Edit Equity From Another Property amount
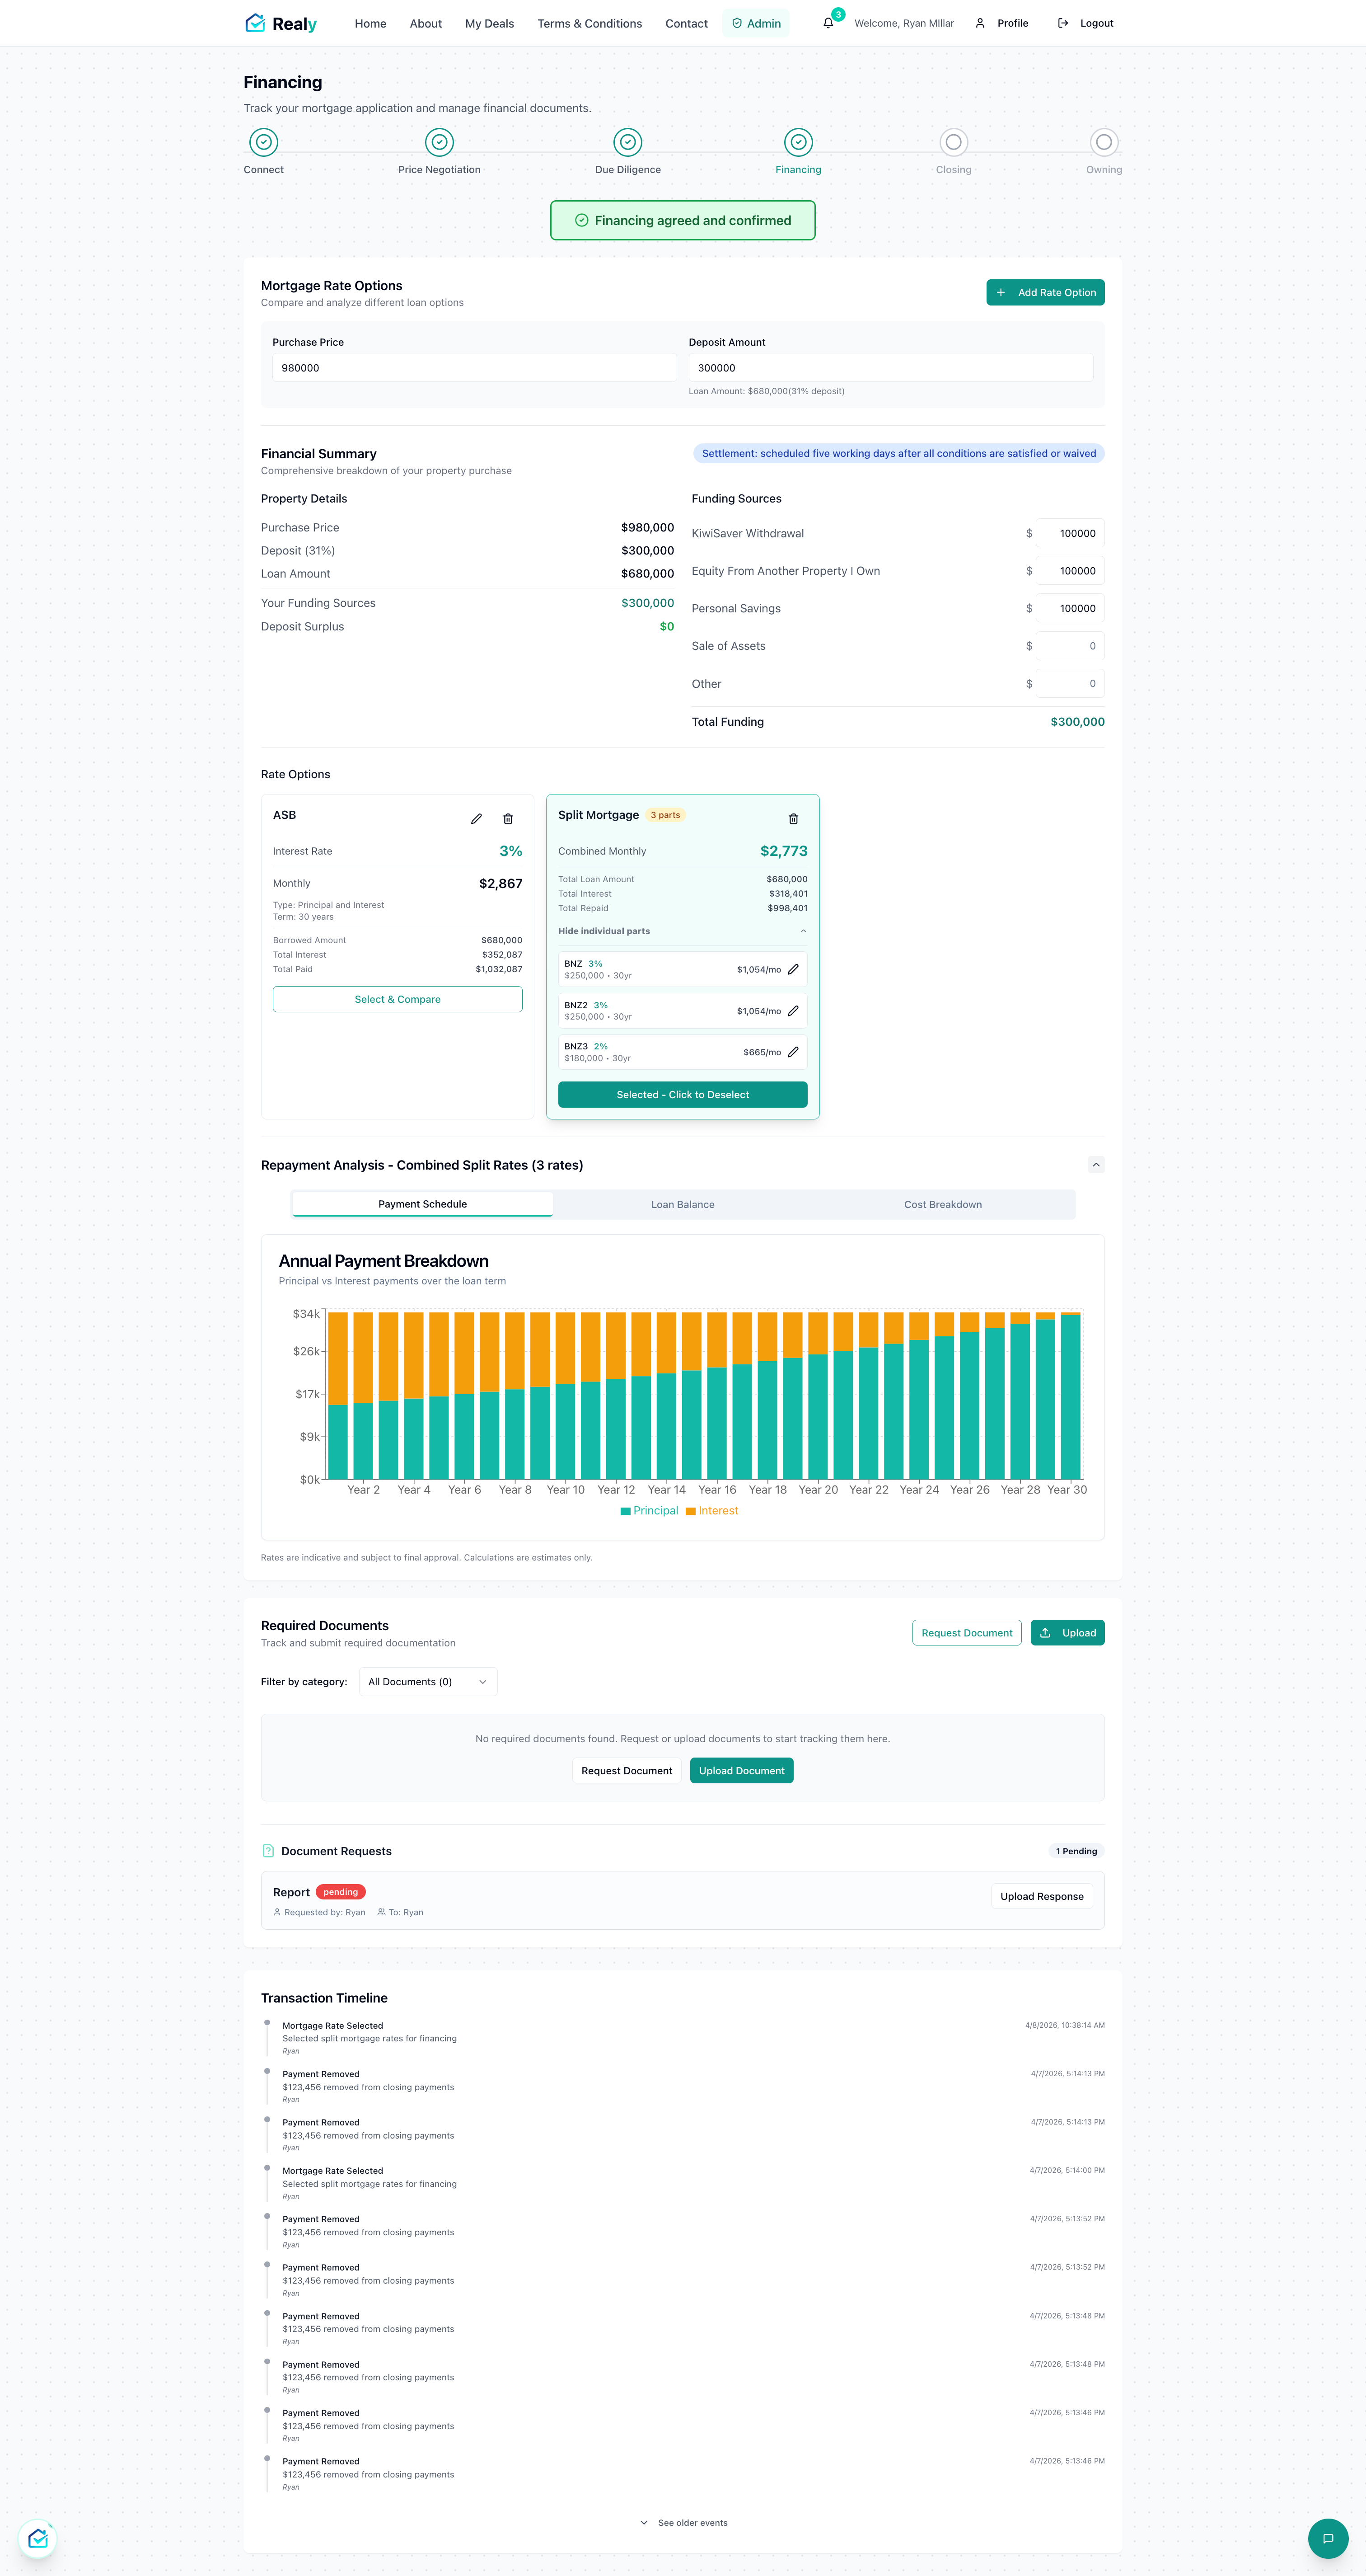 coord(1070,571)
